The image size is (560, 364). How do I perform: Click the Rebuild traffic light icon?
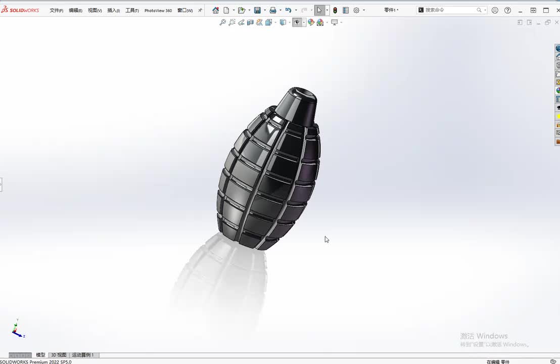click(335, 10)
